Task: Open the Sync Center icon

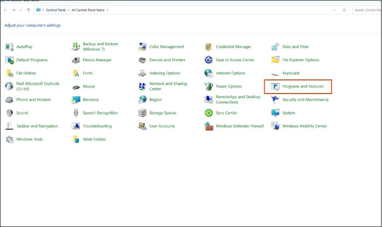Action: (209, 113)
